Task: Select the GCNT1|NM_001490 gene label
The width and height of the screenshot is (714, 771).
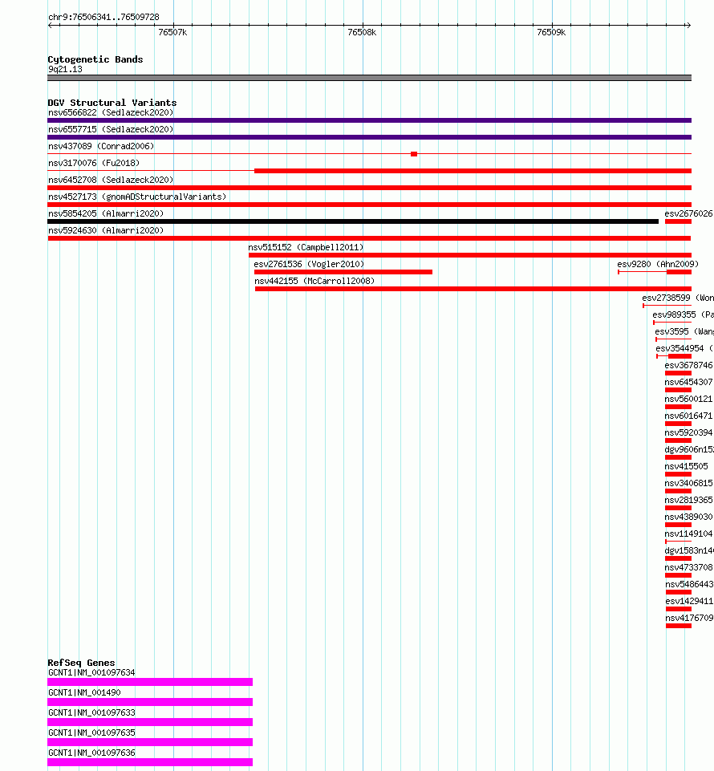Action: click(84, 692)
